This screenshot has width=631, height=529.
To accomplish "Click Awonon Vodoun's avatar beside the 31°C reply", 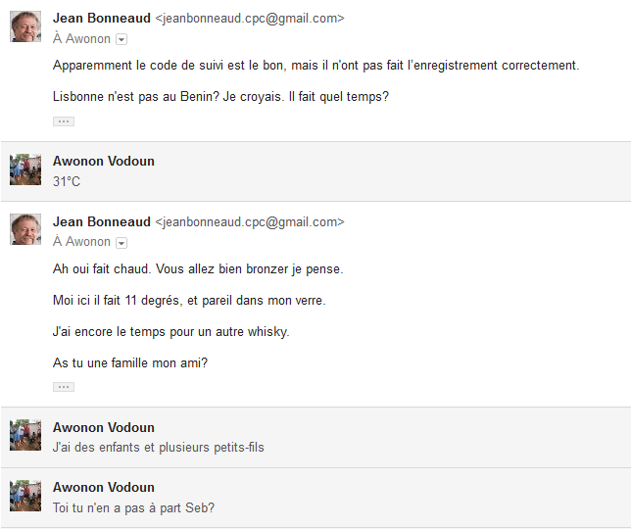I will (25, 169).
